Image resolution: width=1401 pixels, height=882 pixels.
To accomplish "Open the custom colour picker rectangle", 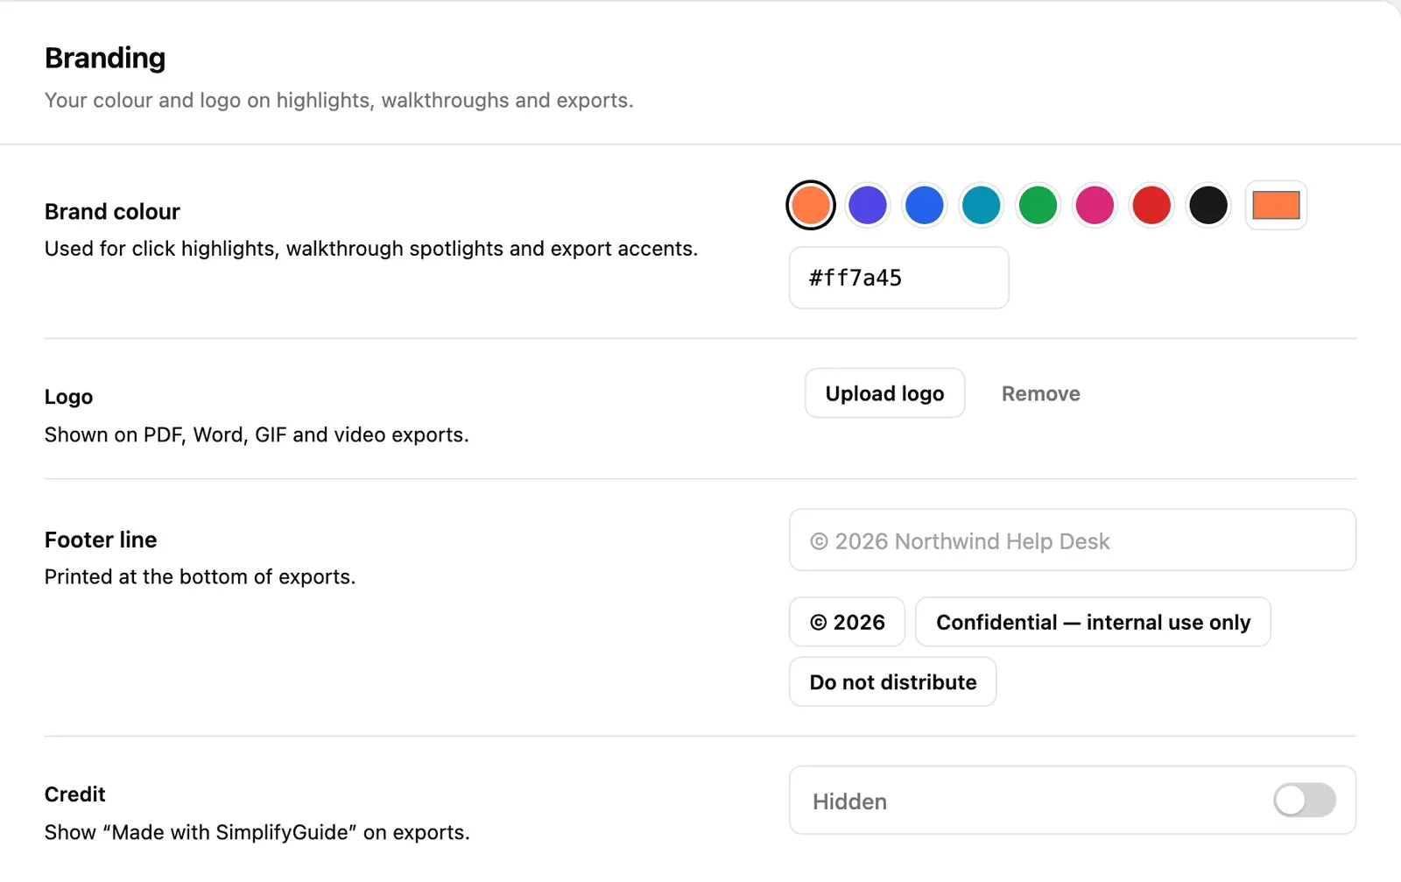I will click(x=1276, y=206).
